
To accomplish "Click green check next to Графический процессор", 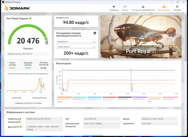I will 19,122.
